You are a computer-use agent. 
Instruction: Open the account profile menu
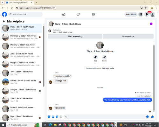pos(153,15)
